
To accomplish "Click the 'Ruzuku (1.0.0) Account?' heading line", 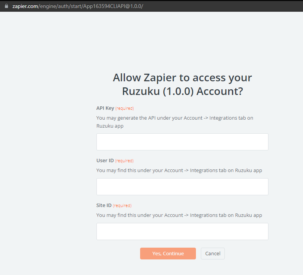I will click(182, 91).
